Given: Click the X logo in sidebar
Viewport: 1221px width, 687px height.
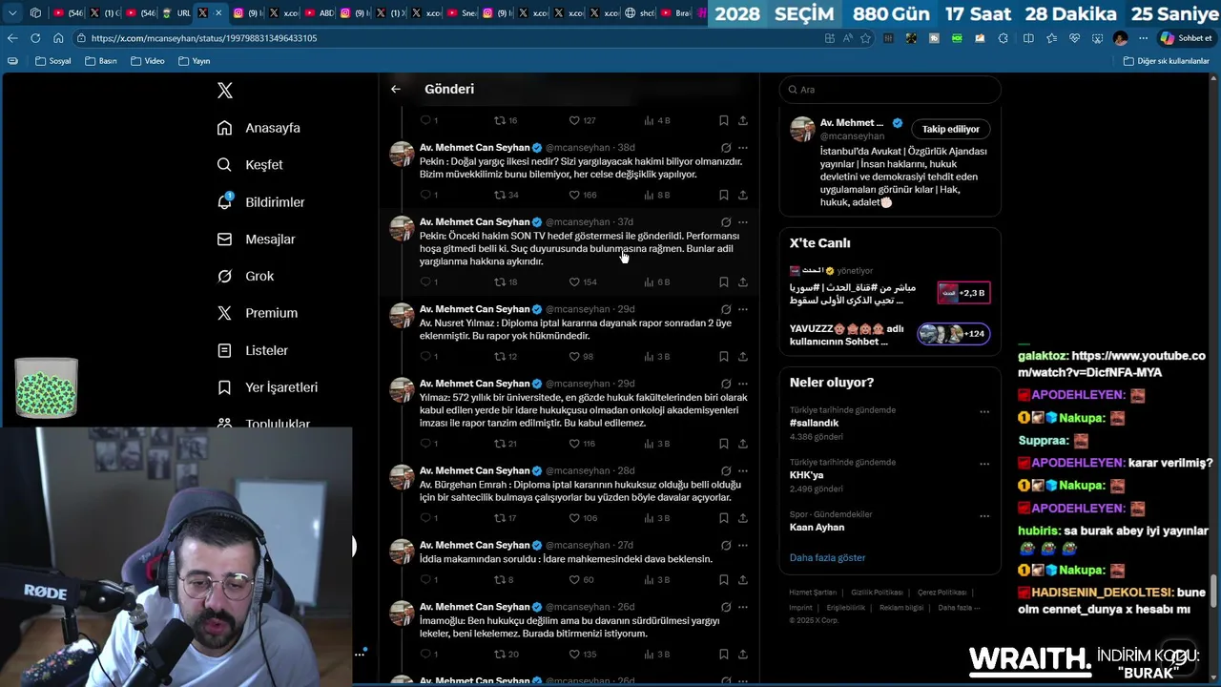Looking at the screenshot, I should pos(224,91).
